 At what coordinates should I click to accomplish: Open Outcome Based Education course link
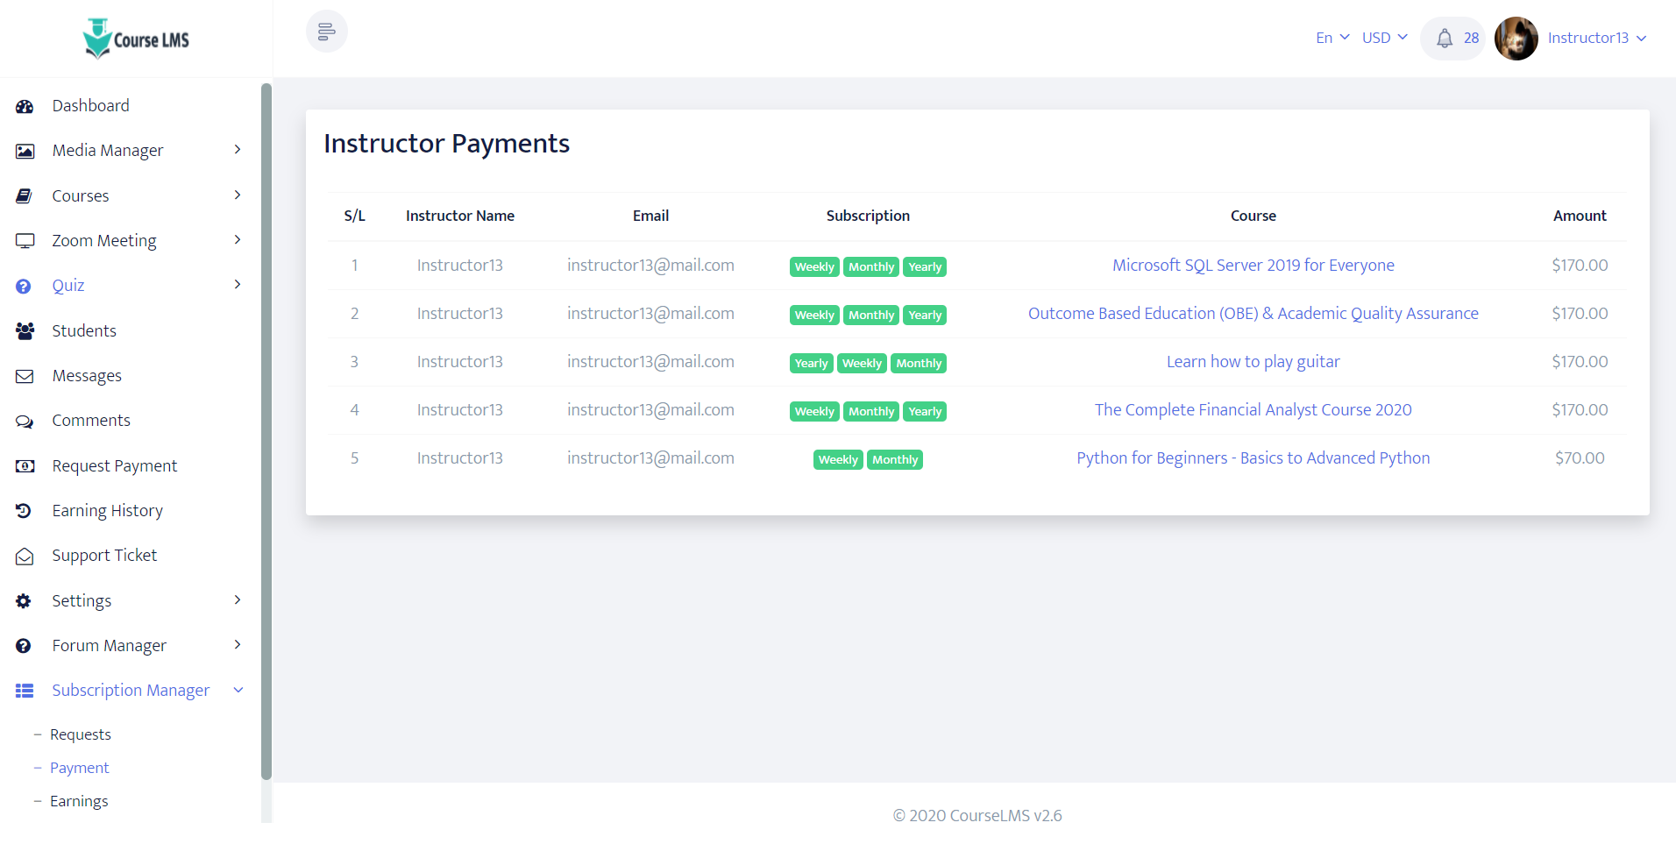click(1253, 314)
